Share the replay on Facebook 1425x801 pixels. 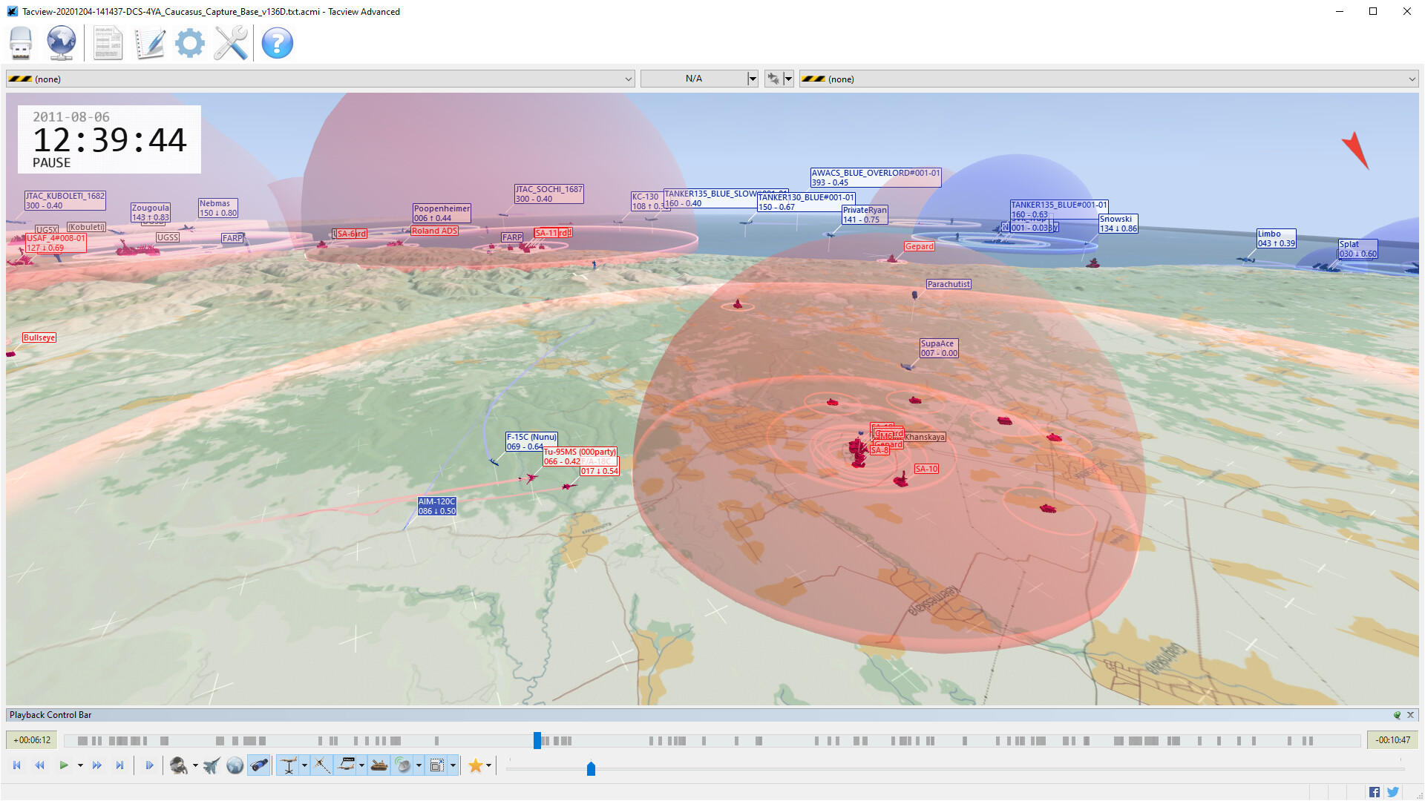(1374, 791)
